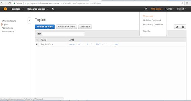Open the notifications bell icon
The width and height of the screenshot is (191, 101).
pyautogui.click(x=146, y=9)
